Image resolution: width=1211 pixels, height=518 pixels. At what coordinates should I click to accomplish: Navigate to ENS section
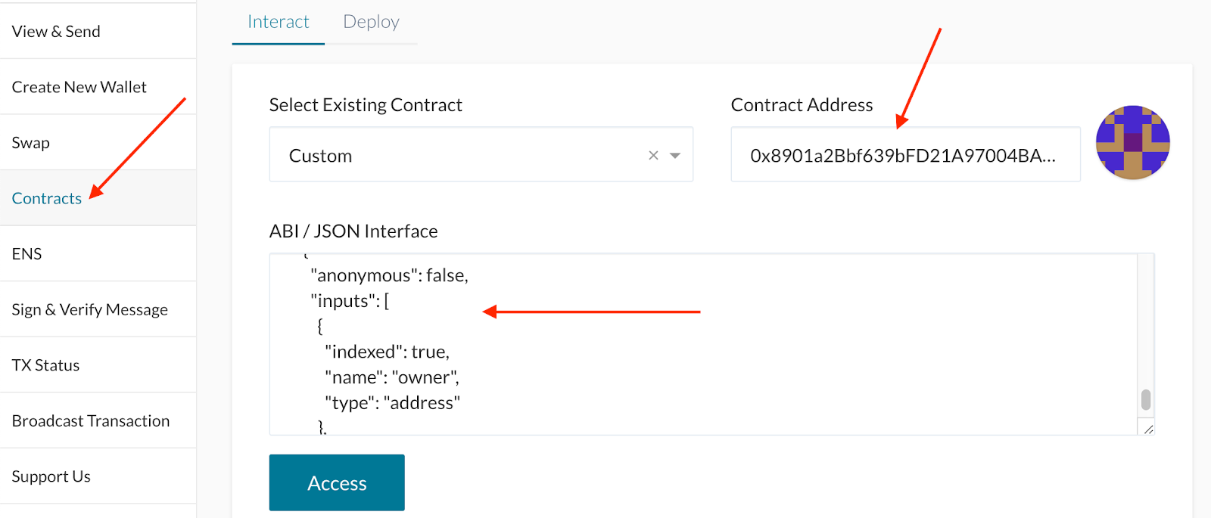click(27, 254)
